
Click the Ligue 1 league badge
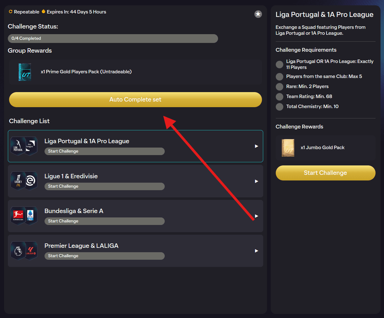[x=18, y=181]
